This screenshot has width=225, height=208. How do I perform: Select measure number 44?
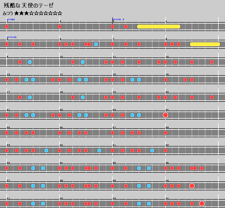pyautogui.click(x=167, y=198)
